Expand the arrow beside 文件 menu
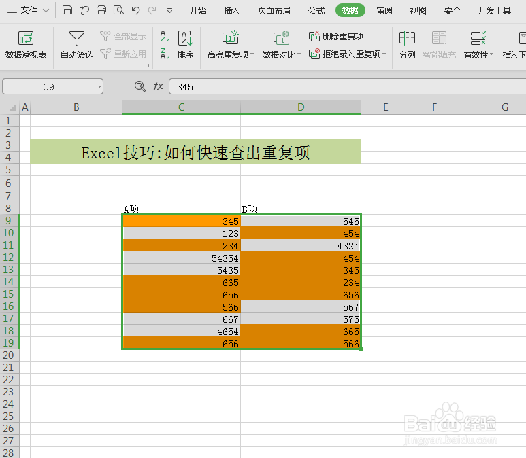The image size is (526, 458). click(x=46, y=11)
